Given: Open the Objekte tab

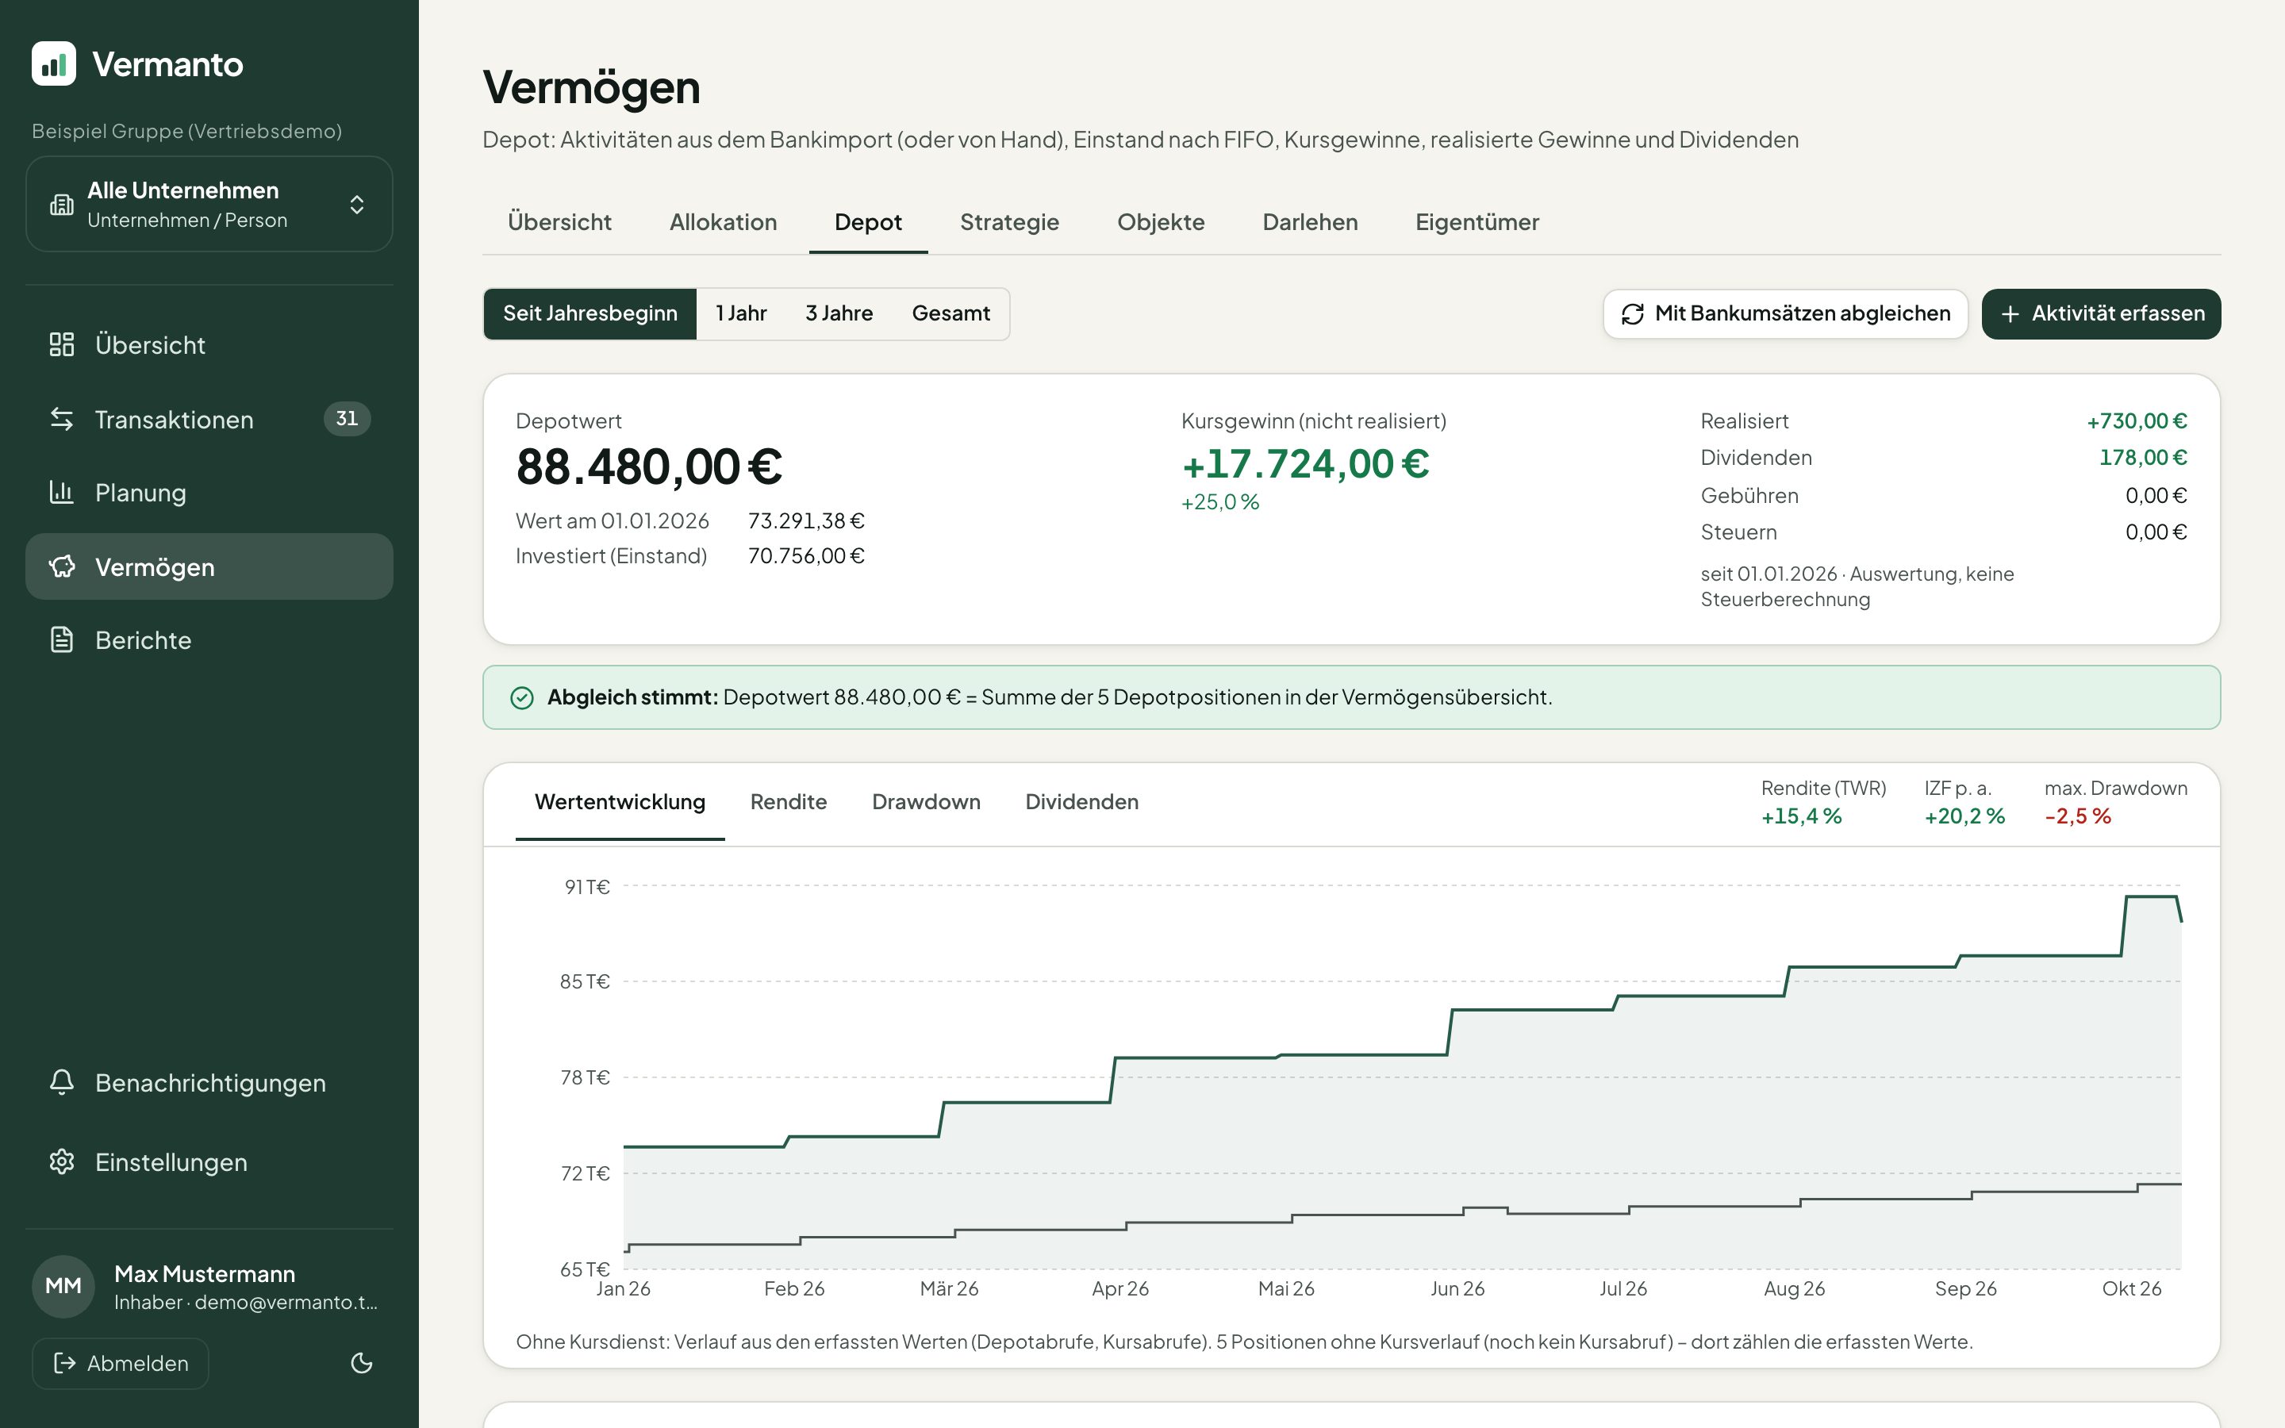Looking at the screenshot, I should [x=1161, y=222].
